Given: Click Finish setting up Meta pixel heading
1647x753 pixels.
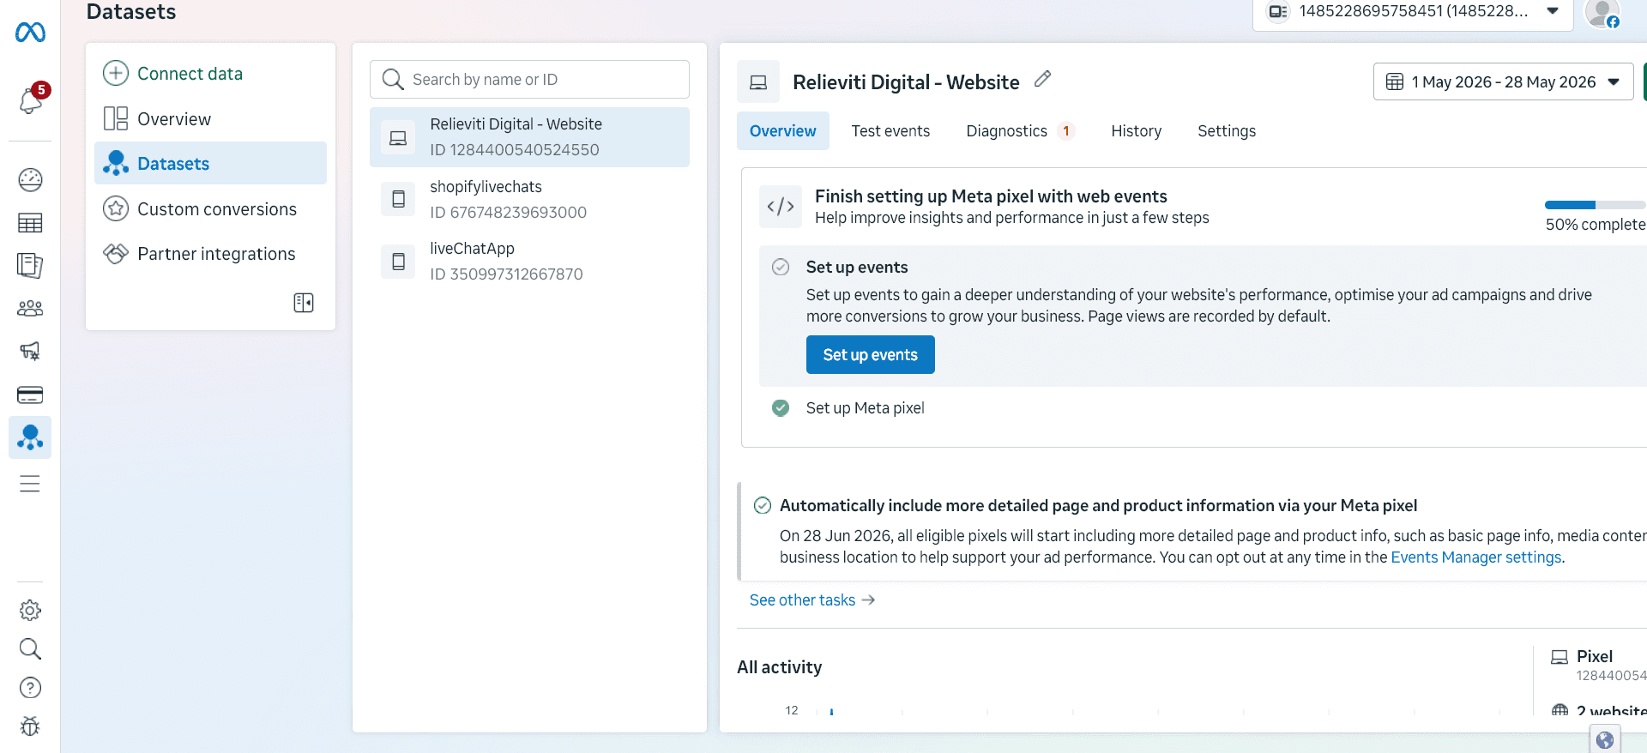Looking at the screenshot, I should [991, 196].
